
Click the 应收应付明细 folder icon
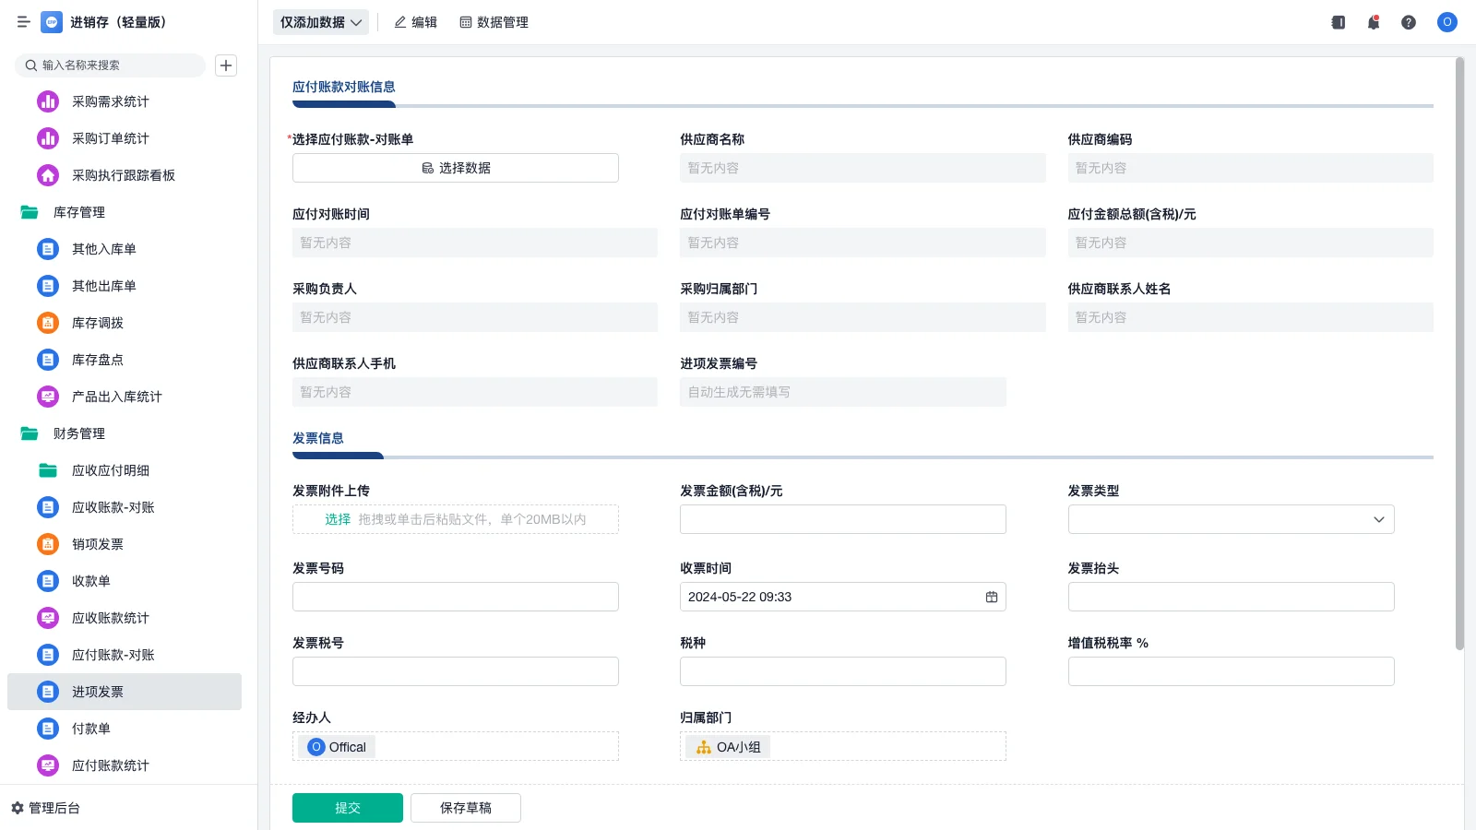pos(48,470)
